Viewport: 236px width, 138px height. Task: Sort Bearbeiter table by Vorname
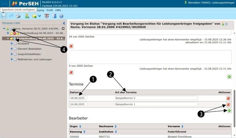click(182, 126)
